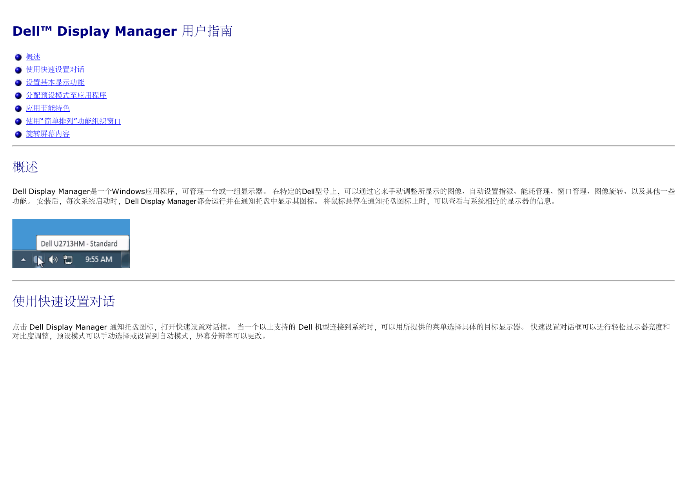
Task: Click the blue bullet beside 使用"简单排列"功能组织窗口
Action: [18, 121]
